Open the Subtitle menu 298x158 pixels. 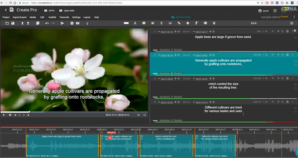pyautogui.click(x=52, y=17)
